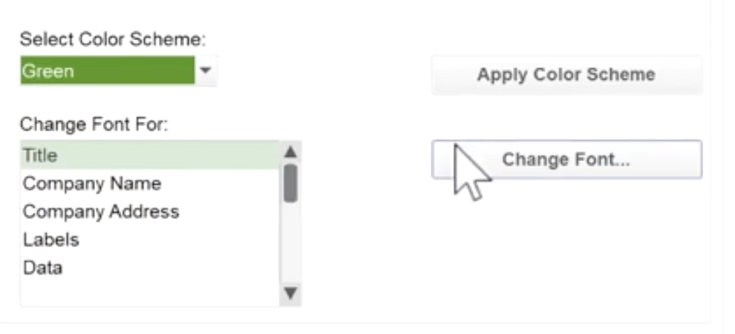Click scrollbar track below the thumb

coord(290,243)
